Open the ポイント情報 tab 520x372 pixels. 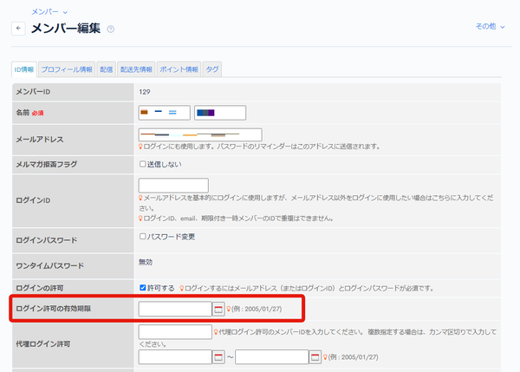point(179,69)
